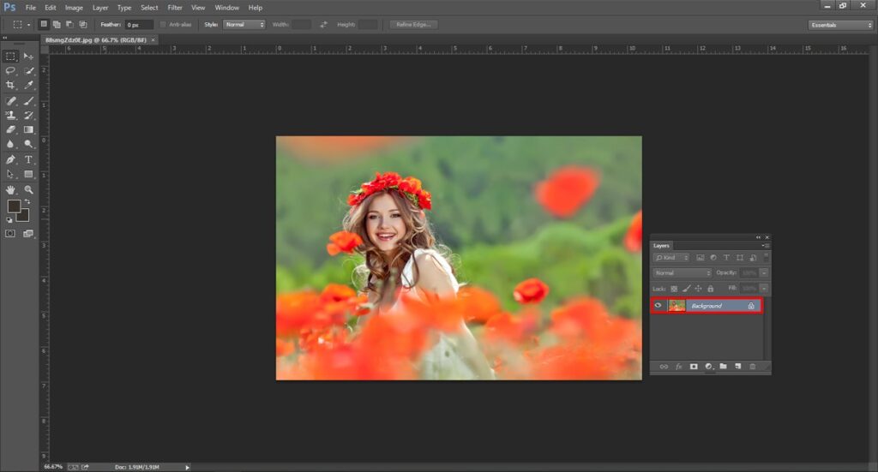Open the status bar info arrow menu
The image size is (878, 472).
187,467
